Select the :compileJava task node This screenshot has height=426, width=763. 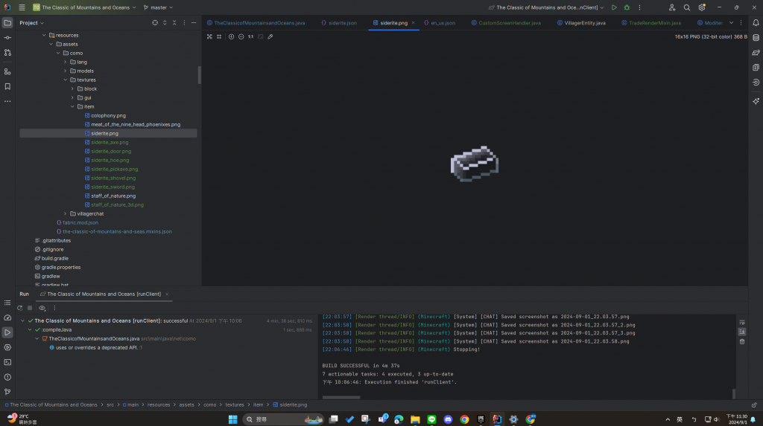57,330
